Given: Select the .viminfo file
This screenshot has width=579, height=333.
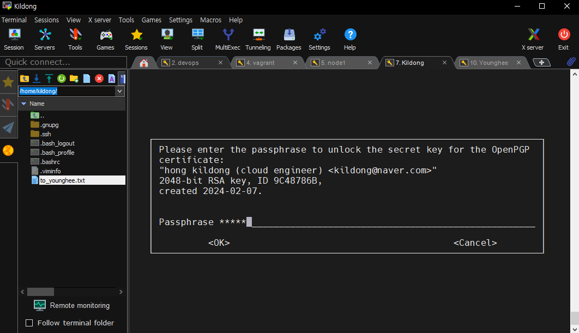Looking at the screenshot, I should 46,171.
